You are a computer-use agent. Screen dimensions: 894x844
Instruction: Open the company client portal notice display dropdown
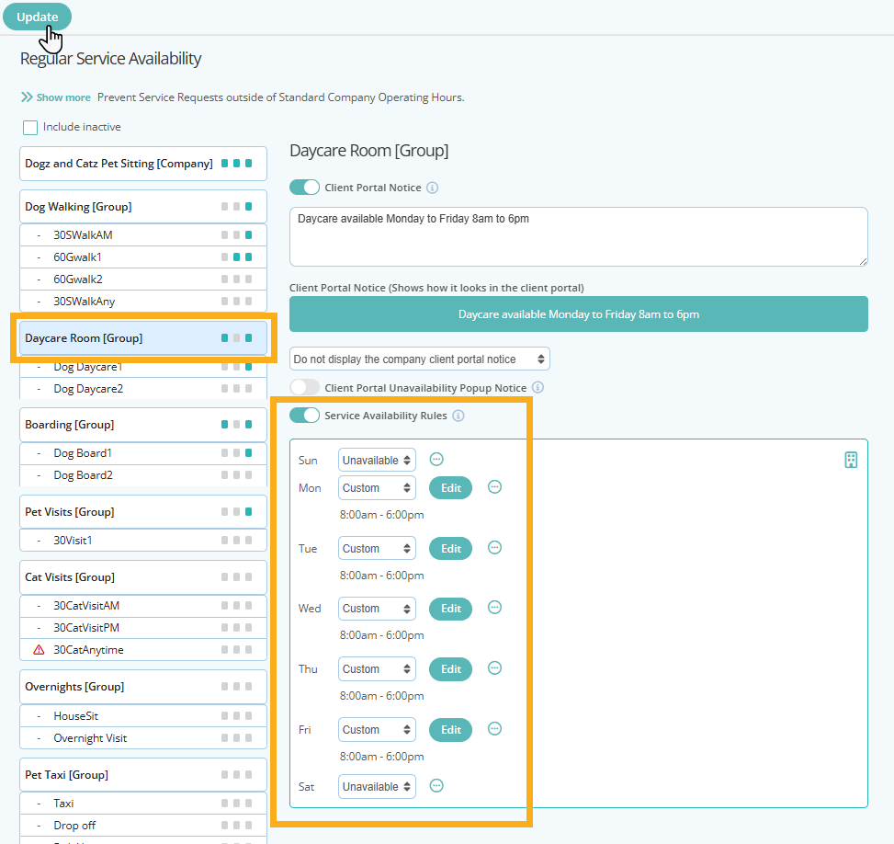[x=419, y=358]
